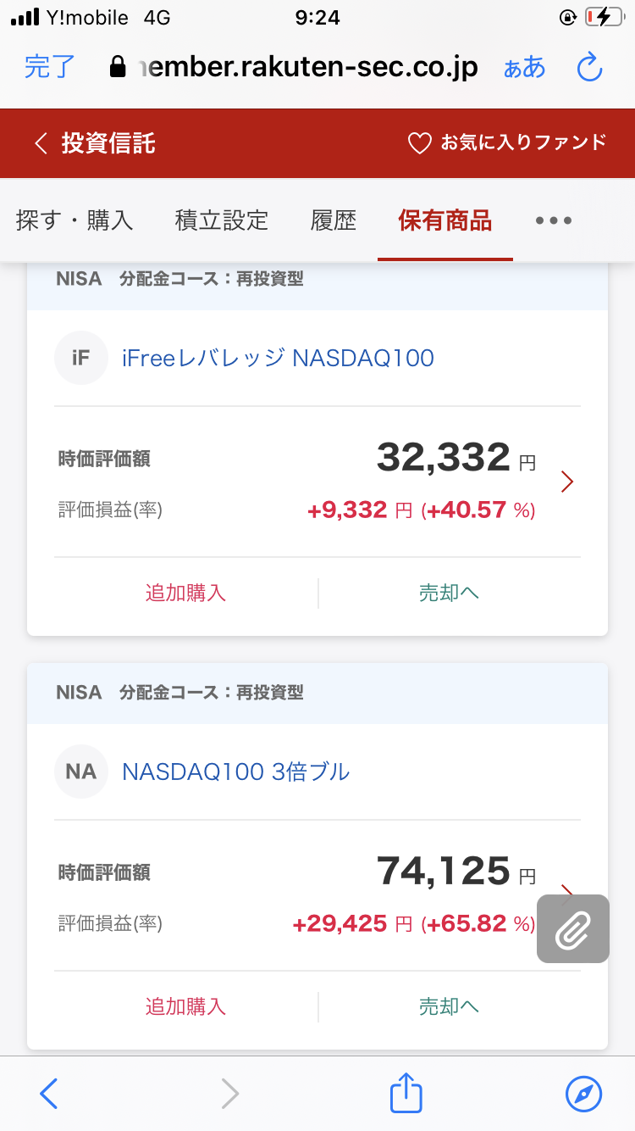Switch to the 積立設定 tab
635x1131 pixels.
coord(222,221)
